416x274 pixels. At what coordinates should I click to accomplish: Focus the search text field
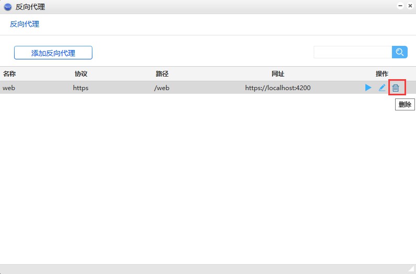352,52
